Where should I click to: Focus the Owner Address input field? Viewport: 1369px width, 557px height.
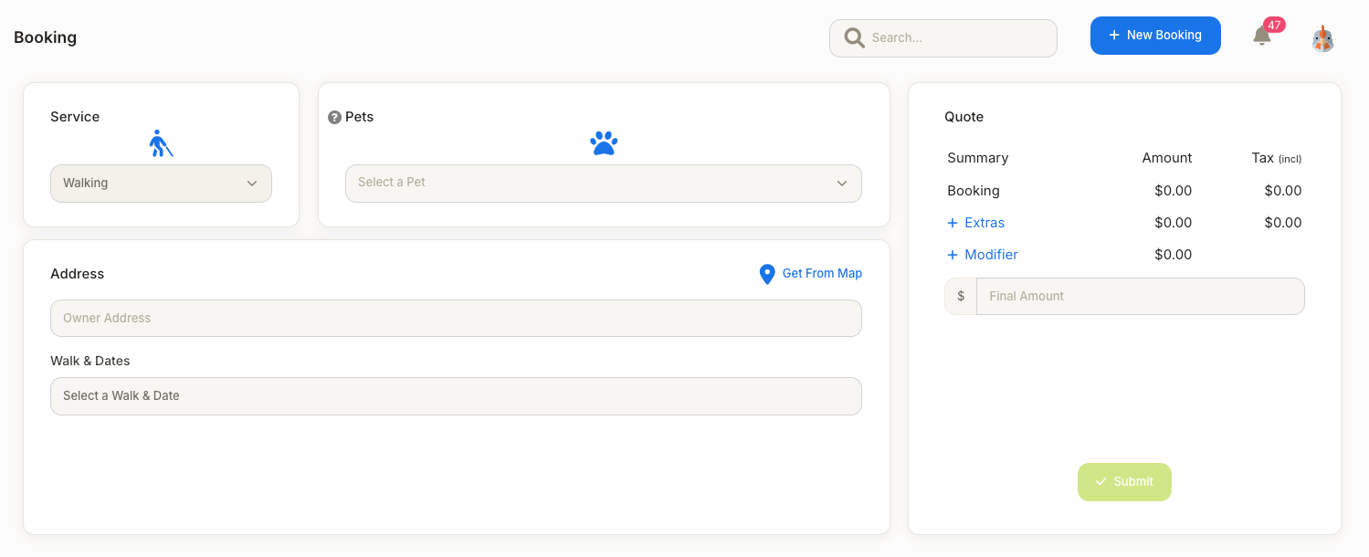pyautogui.click(x=456, y=319)
